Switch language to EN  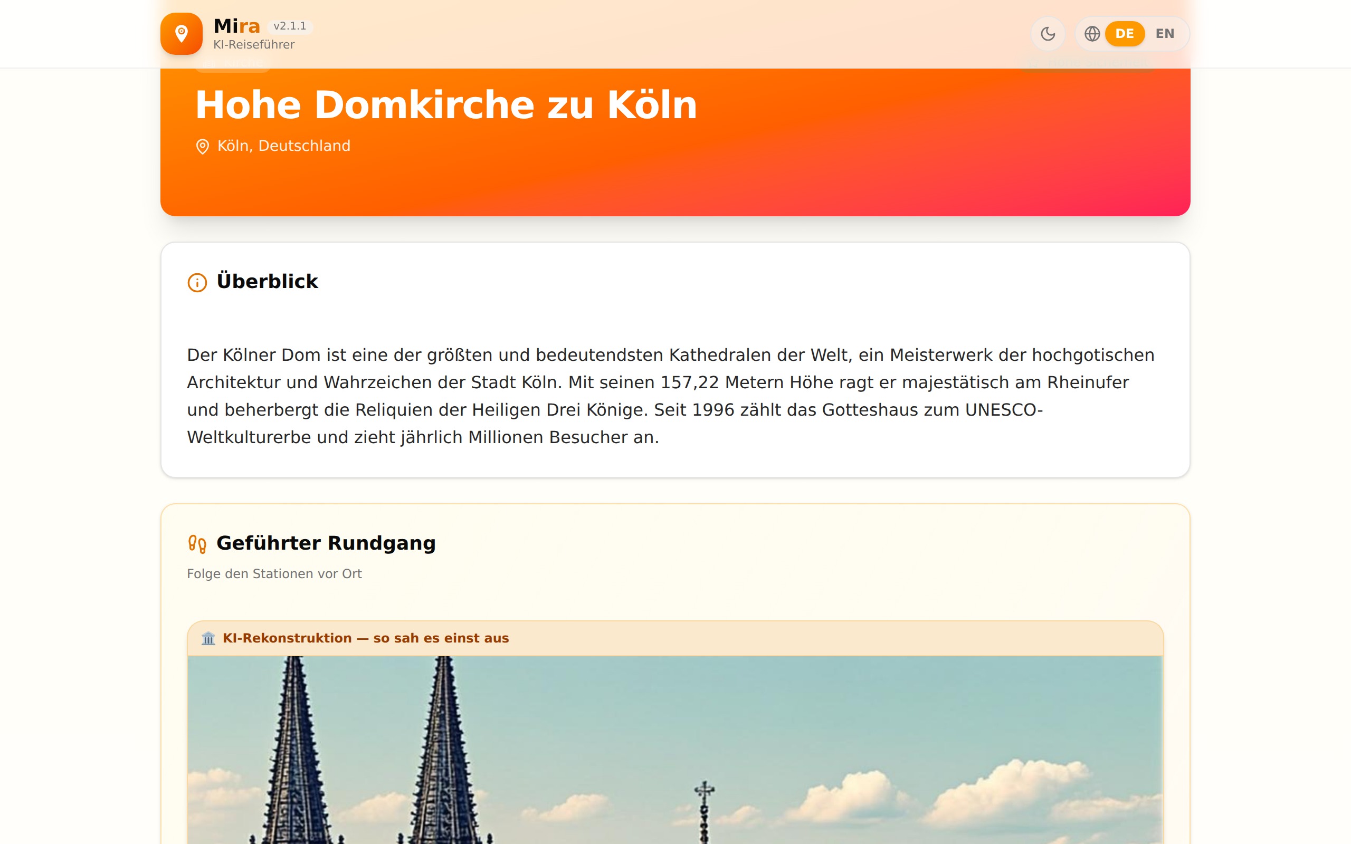[x=1165, y=33]
